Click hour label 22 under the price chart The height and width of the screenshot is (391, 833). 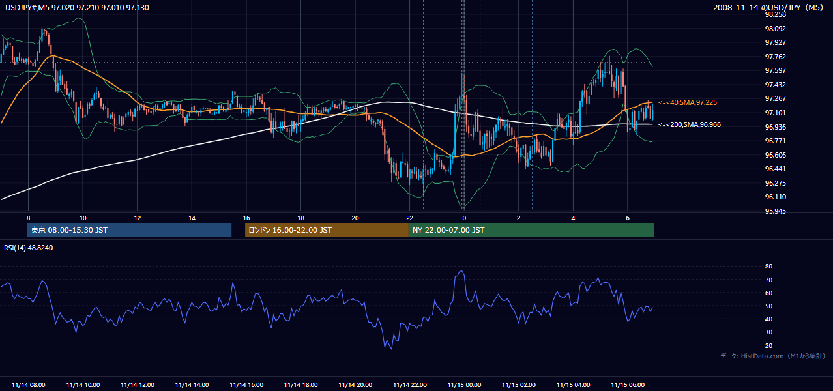coord(409,218)
